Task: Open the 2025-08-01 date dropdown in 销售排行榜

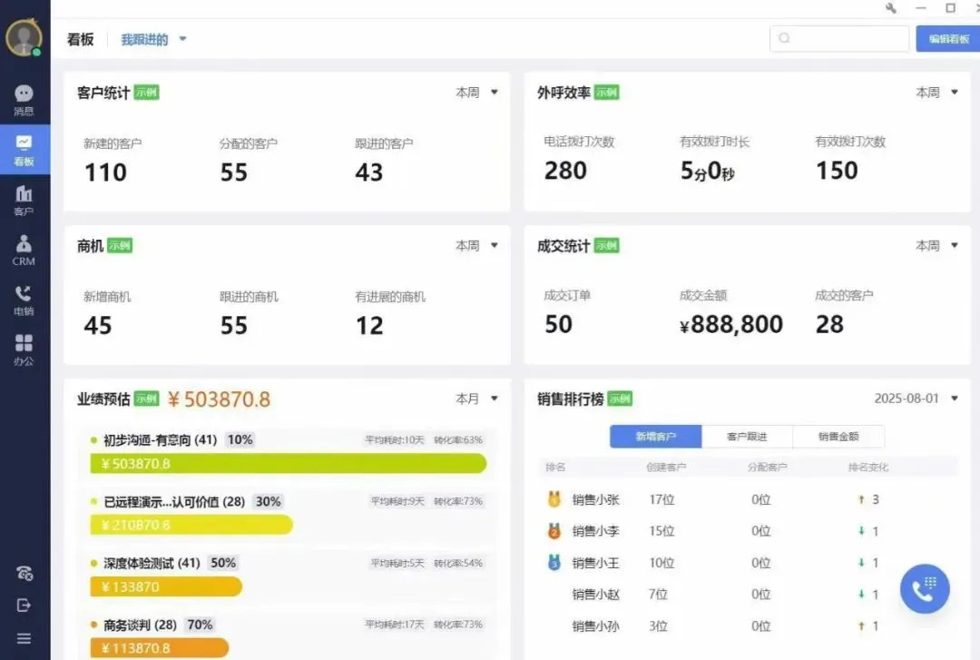Action: [x=912, y=398]
